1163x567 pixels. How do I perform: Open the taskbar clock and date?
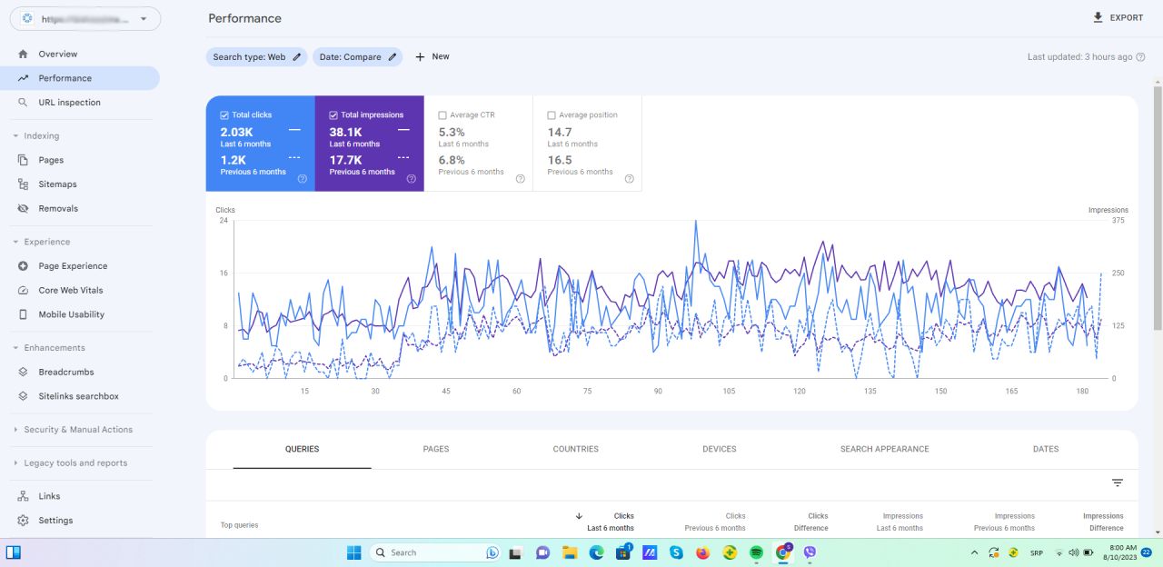pyautogui.click(x=1122, y=552)
